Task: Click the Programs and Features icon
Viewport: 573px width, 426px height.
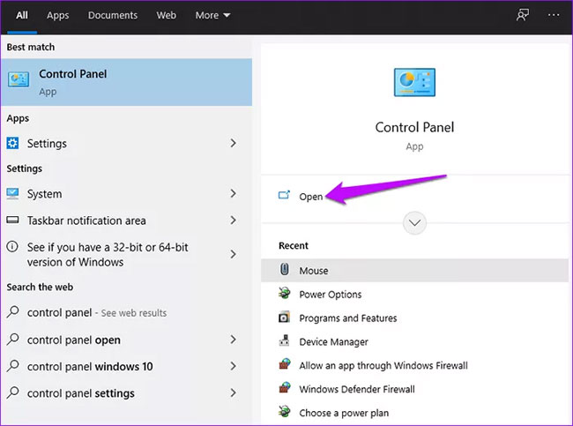Action: click(285, 317)
